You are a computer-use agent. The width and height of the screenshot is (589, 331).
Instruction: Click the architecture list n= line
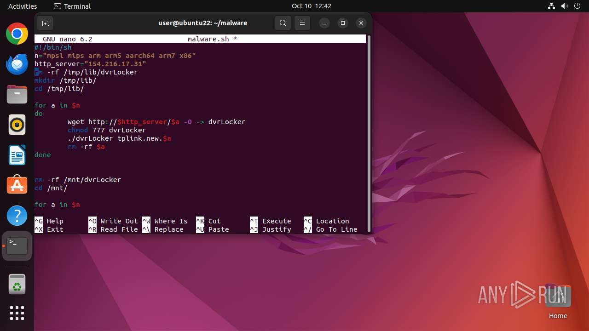click(115, 56)
